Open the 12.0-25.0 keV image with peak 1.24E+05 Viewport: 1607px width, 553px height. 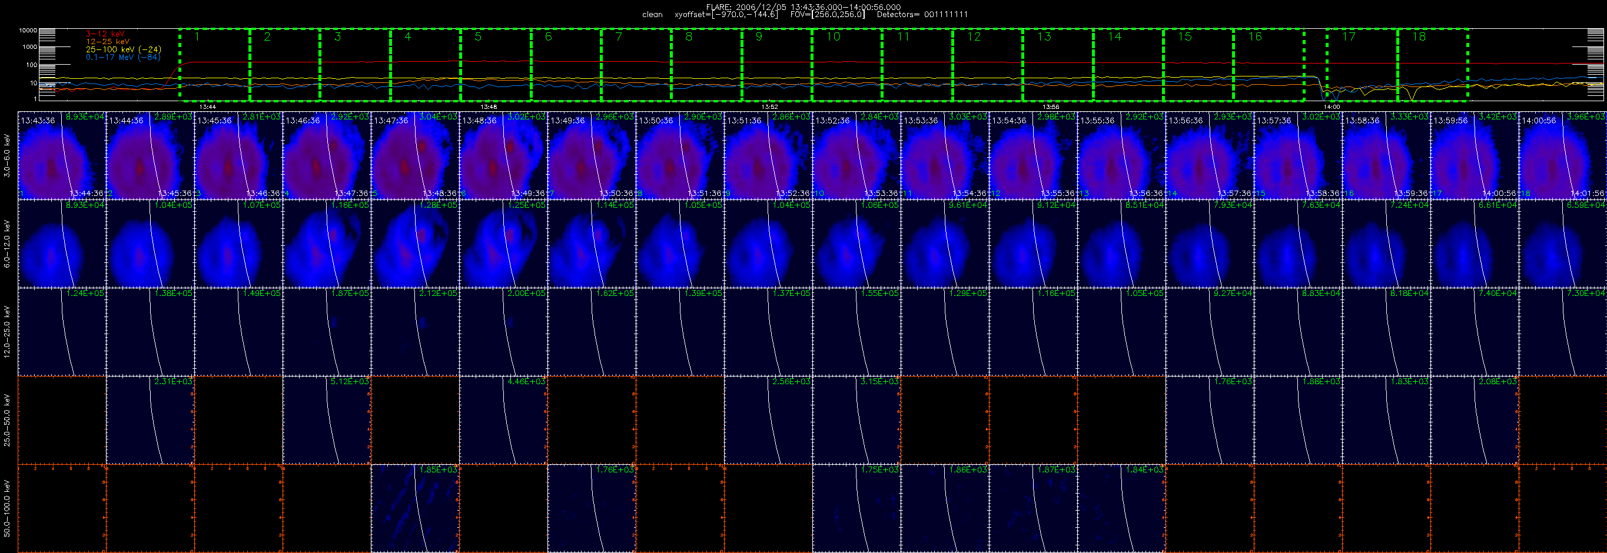(x=62, y=332)
